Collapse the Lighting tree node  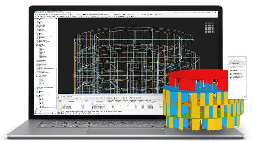point(36,97)
